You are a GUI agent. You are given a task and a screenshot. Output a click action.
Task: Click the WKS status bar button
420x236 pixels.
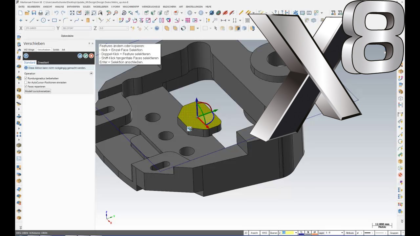(264, 233)
